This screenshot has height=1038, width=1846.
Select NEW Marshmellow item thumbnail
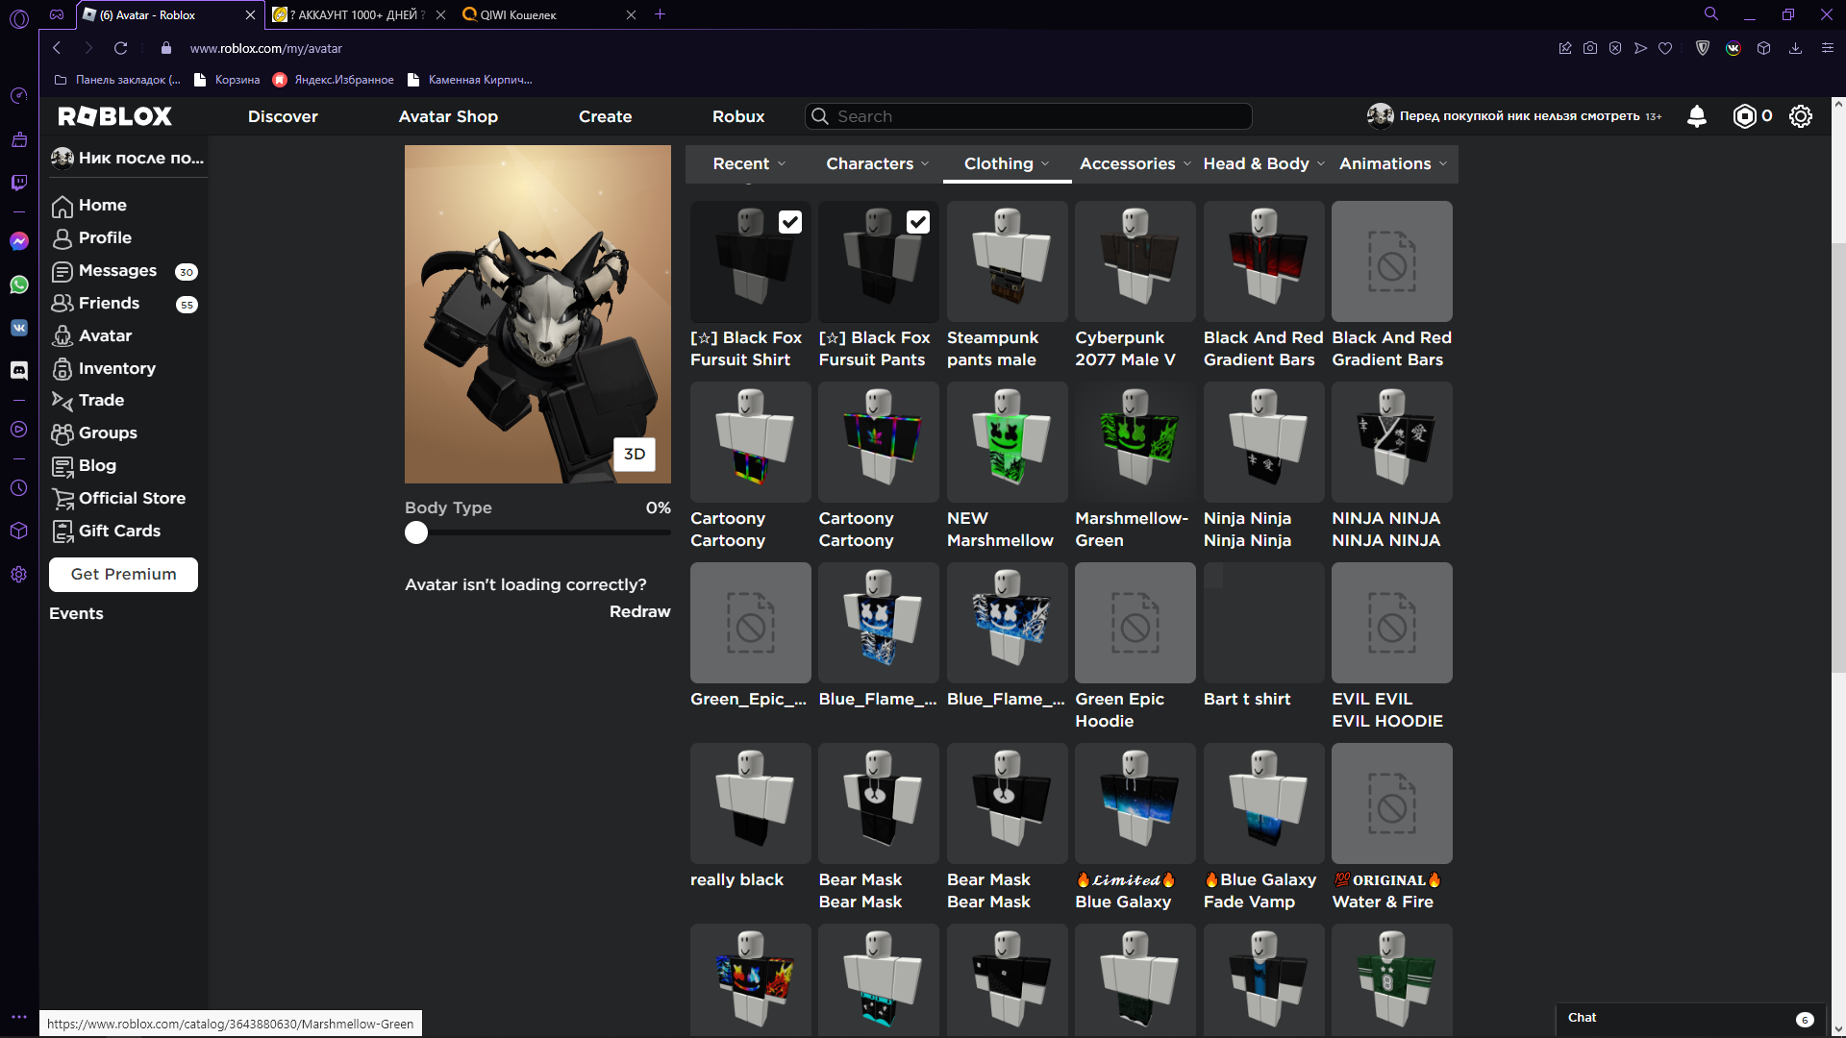coord(1007,442)
